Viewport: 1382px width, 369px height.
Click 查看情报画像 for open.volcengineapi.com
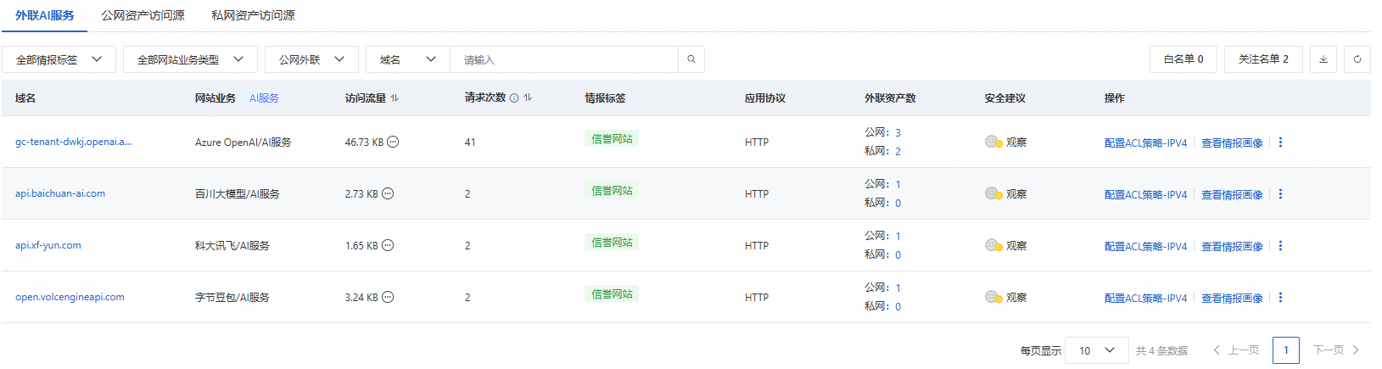tap(1232, 299)
